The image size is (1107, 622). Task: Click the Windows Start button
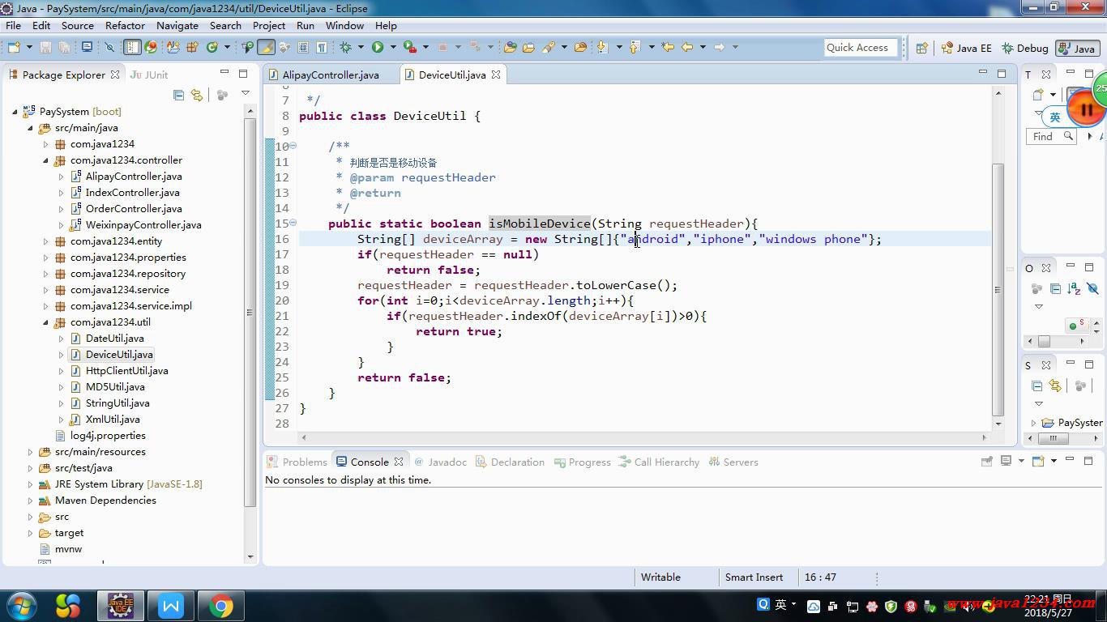tap(20, 606)
